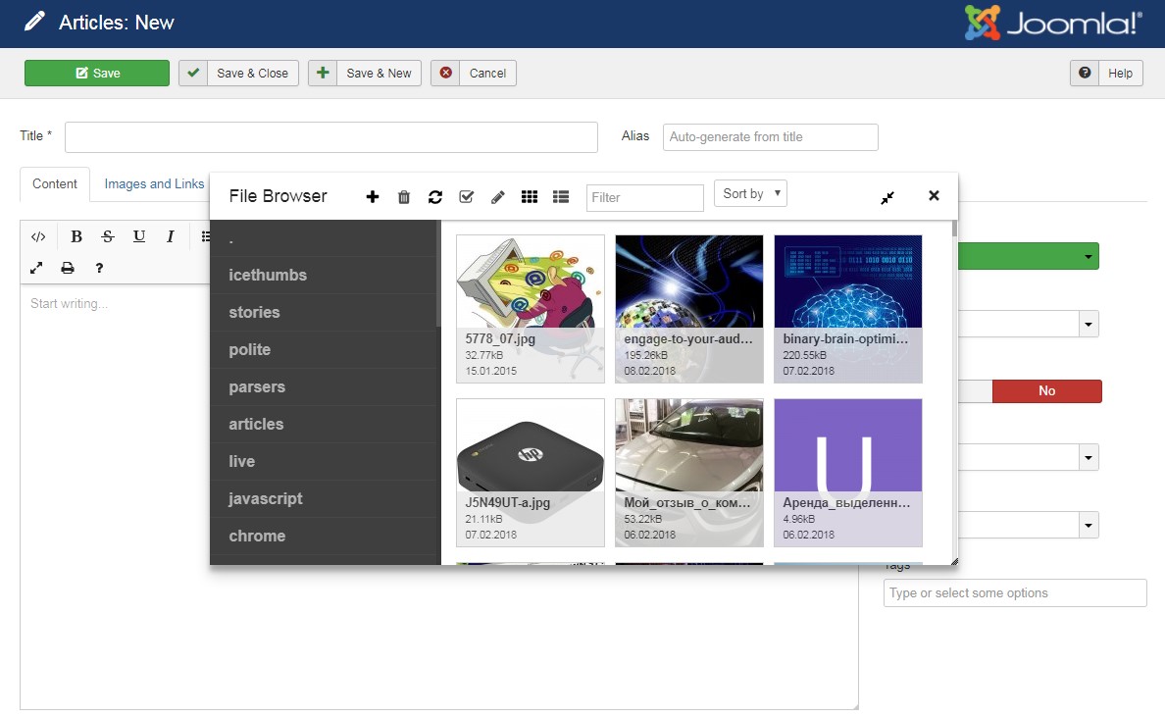Open the parsers folder
This screenshot has width=1165, height=718.
pyautogui.click(x=325, y=386)
